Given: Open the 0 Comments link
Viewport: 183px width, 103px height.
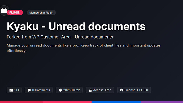Looking at the screenshot, I should [41, 90].
